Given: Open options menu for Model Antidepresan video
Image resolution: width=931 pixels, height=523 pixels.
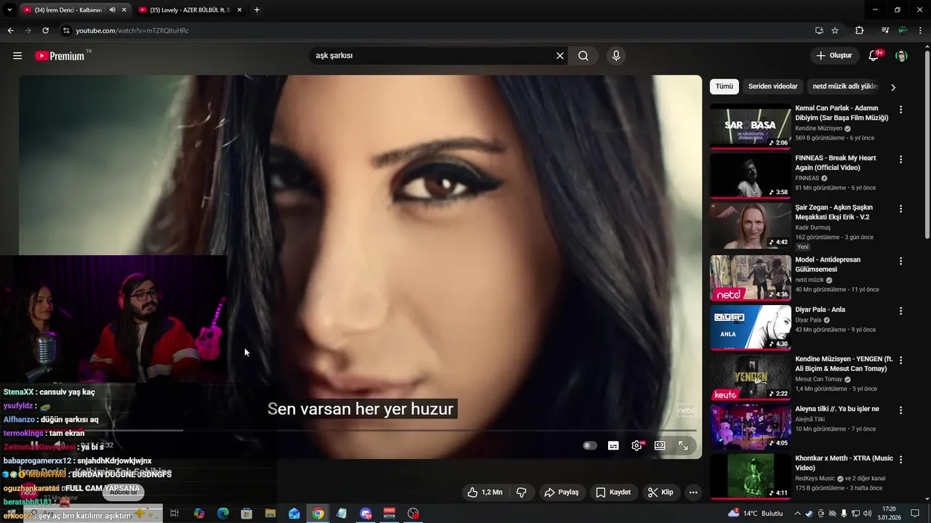Looking at the screenshot, I should click(x=901, y=261).
